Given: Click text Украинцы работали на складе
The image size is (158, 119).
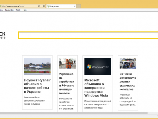Looking at the screenshot, I should pyautogui.click(x=128, y=100).
